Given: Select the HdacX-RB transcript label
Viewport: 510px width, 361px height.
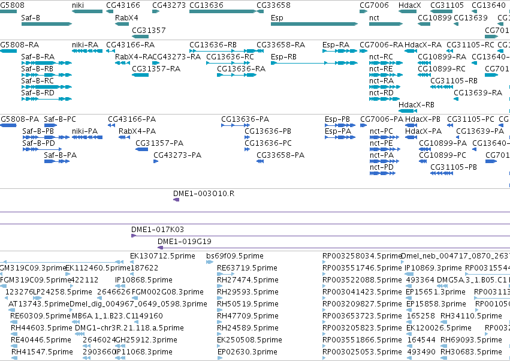Looking at the screenshot, I should pos(417,105).
